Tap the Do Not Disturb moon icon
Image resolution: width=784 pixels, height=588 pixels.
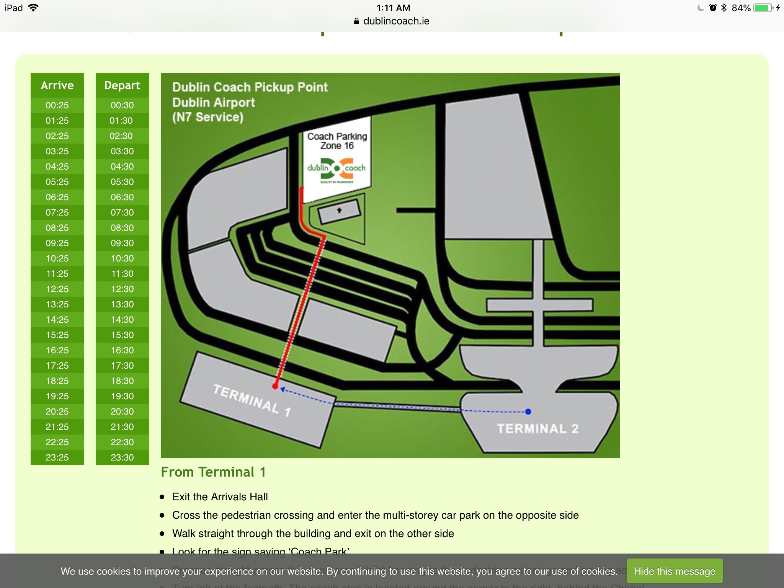pyautogui.click(x=701, y=8)
